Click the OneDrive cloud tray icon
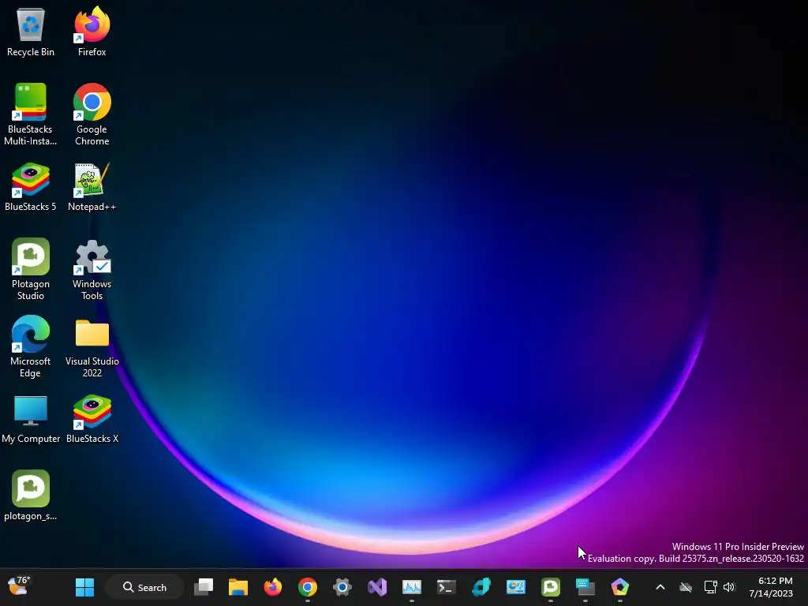 (686, 587)
